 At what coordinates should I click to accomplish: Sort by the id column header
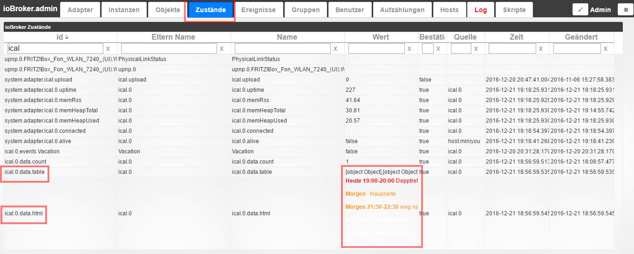tap(60, 37)
